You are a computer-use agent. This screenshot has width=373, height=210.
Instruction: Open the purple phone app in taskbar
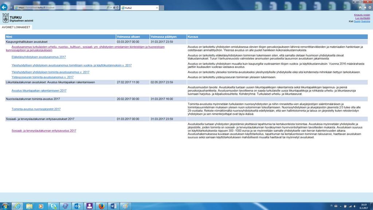[66, 206]
